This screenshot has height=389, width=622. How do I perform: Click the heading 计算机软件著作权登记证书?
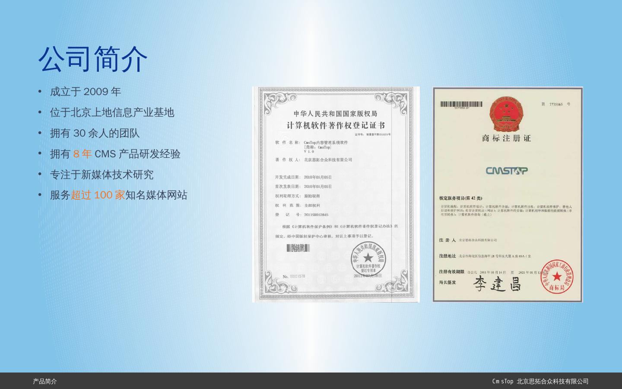336,126
